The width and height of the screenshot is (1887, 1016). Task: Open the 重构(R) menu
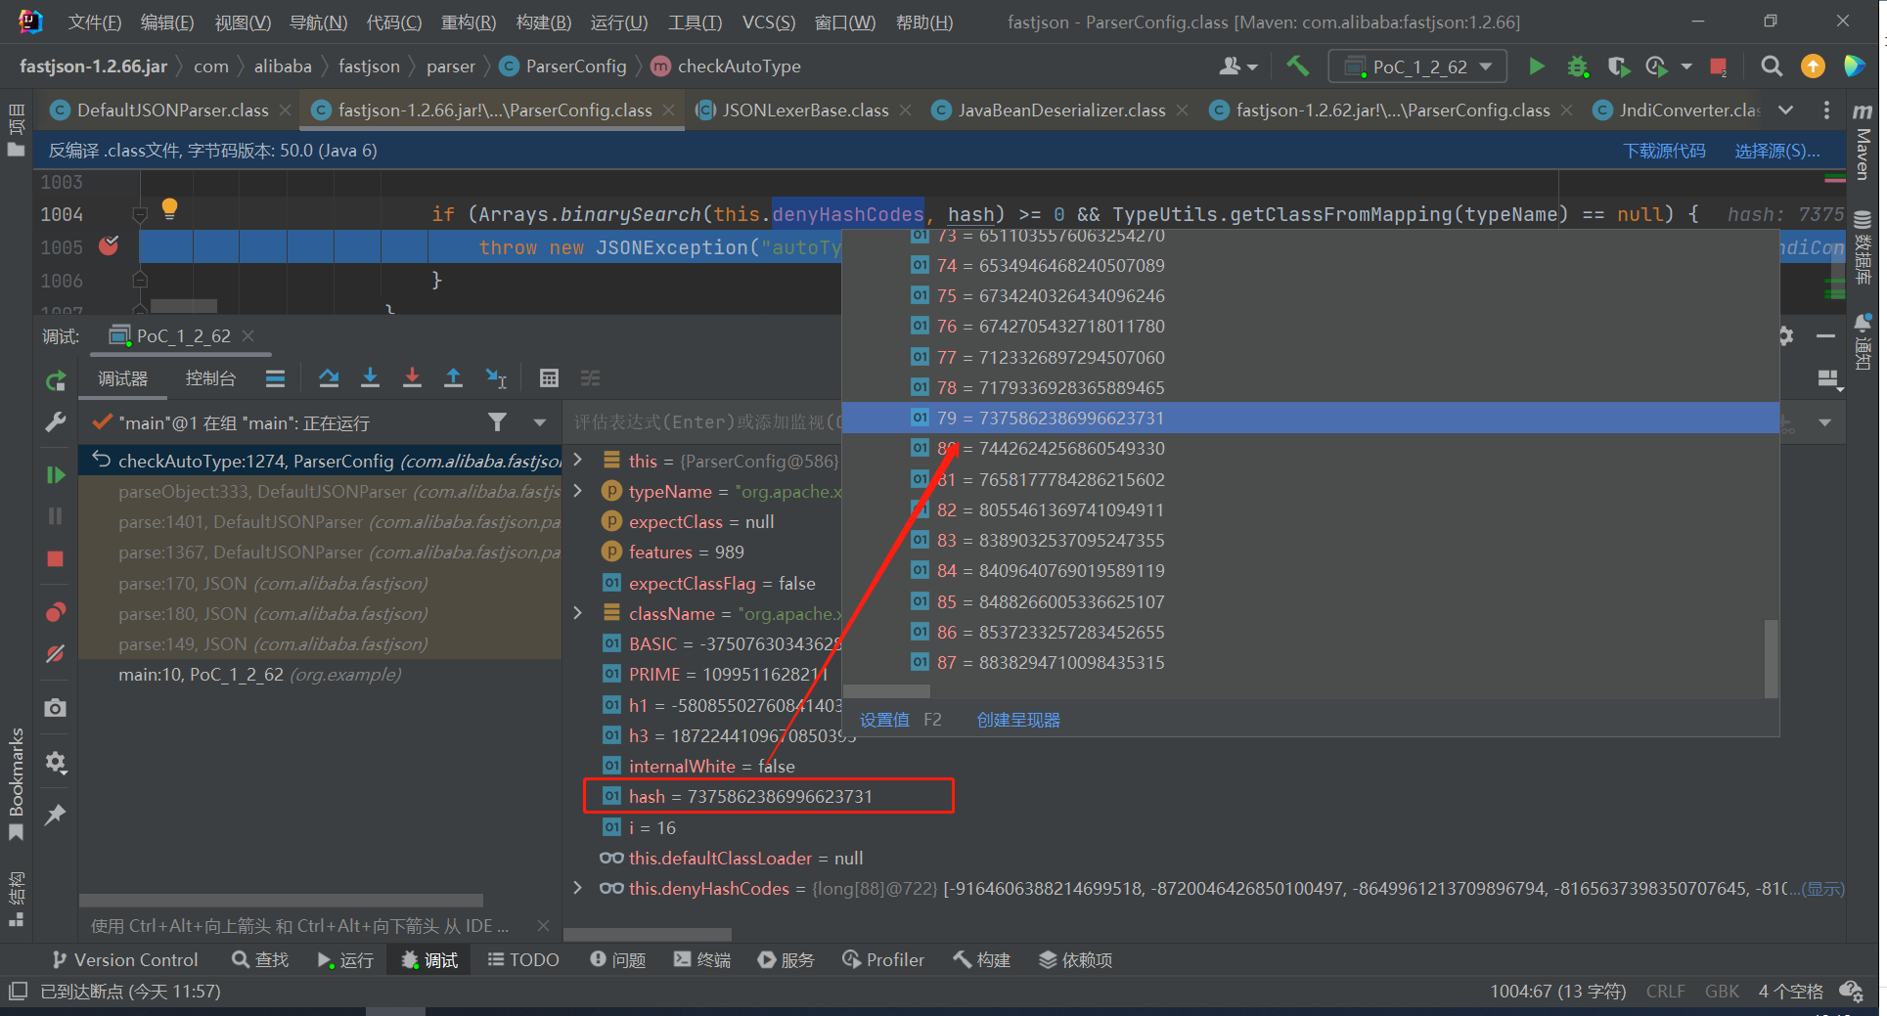469,22
